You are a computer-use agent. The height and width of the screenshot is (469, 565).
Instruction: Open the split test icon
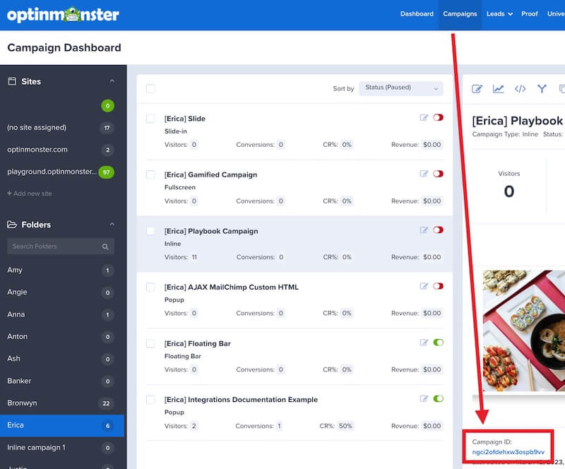(542, 89)
